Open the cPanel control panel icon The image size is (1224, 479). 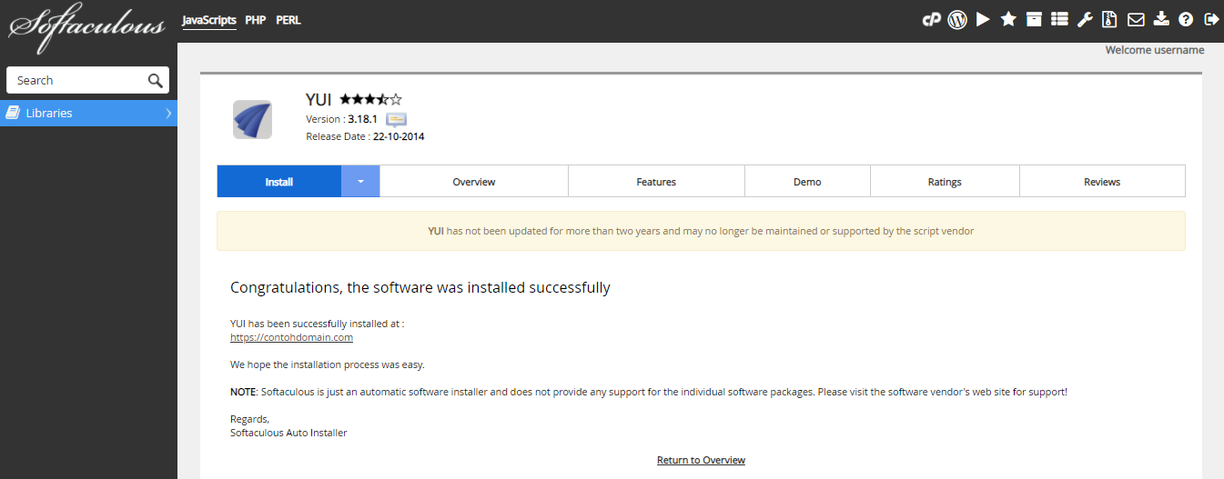click(931, 19)
